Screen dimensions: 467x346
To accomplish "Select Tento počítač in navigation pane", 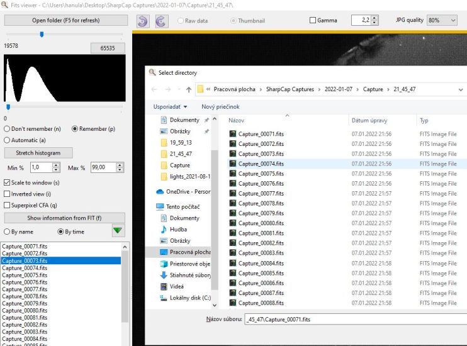I will [178, 206].
